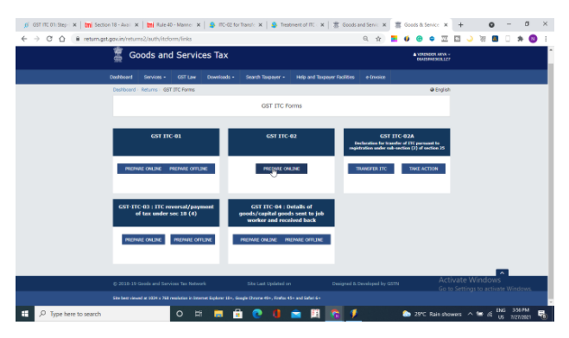Click the Returns breadcrumb link
Viewport: 569px width, 338px height.
[149, 89]
